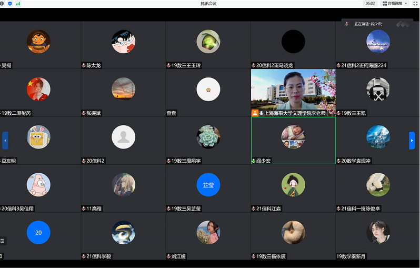Select 陈太龙's anime avatar
The height and width of the screenshot is (268, 420).
coord(124,42)
